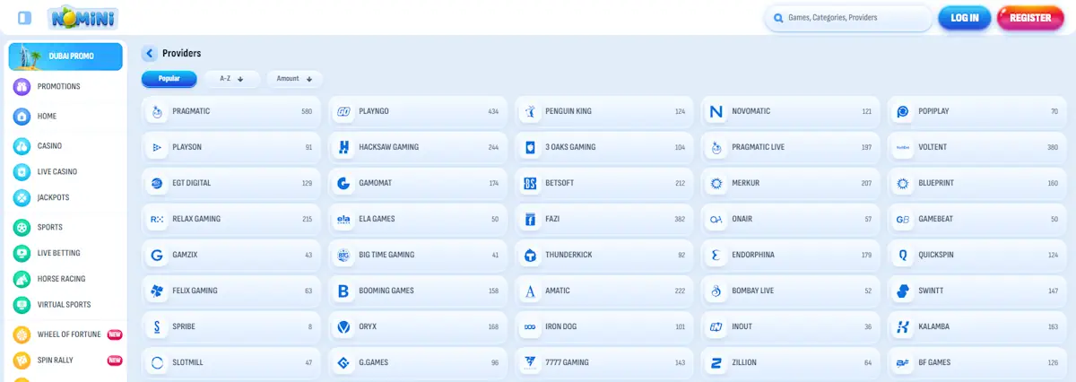This screenshot has height=382, width=1076.
Task: Open the Playngo provider card
Action: pos(418,112)
